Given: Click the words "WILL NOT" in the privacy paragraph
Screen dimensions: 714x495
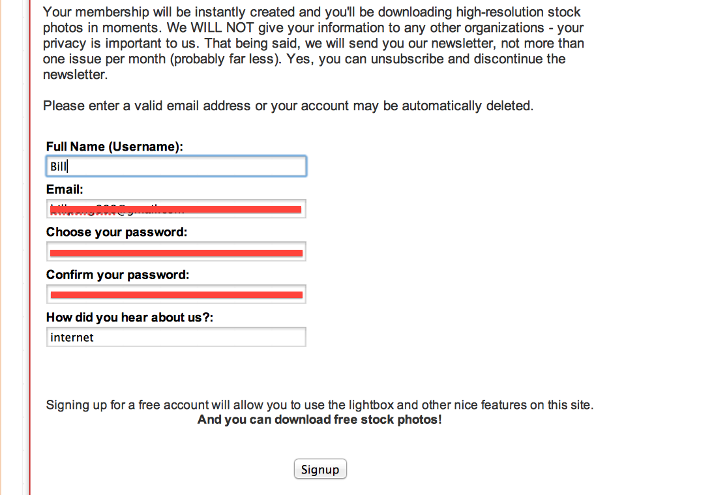Looking at the screenshot, I should click(x=222, y=28).
